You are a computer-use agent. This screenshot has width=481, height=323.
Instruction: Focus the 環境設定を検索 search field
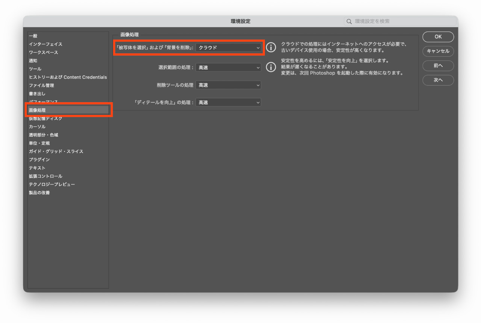(400, 21)
